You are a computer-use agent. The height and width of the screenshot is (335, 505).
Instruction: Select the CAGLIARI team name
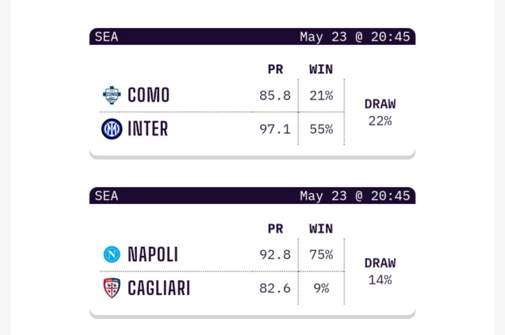tap(159, 288)
